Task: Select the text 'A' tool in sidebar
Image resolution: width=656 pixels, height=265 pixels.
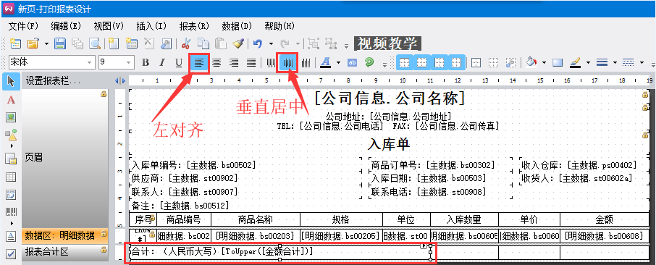Action: pos(11,100)
